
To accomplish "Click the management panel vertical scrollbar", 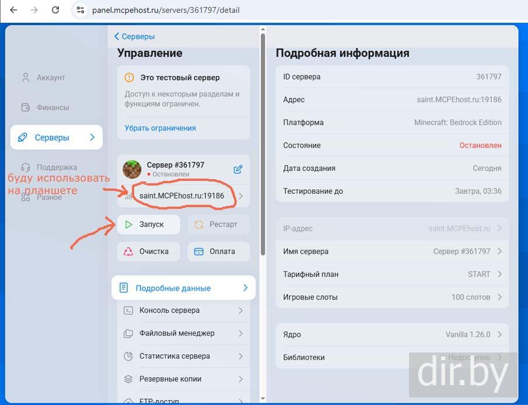I will (263, 144).
